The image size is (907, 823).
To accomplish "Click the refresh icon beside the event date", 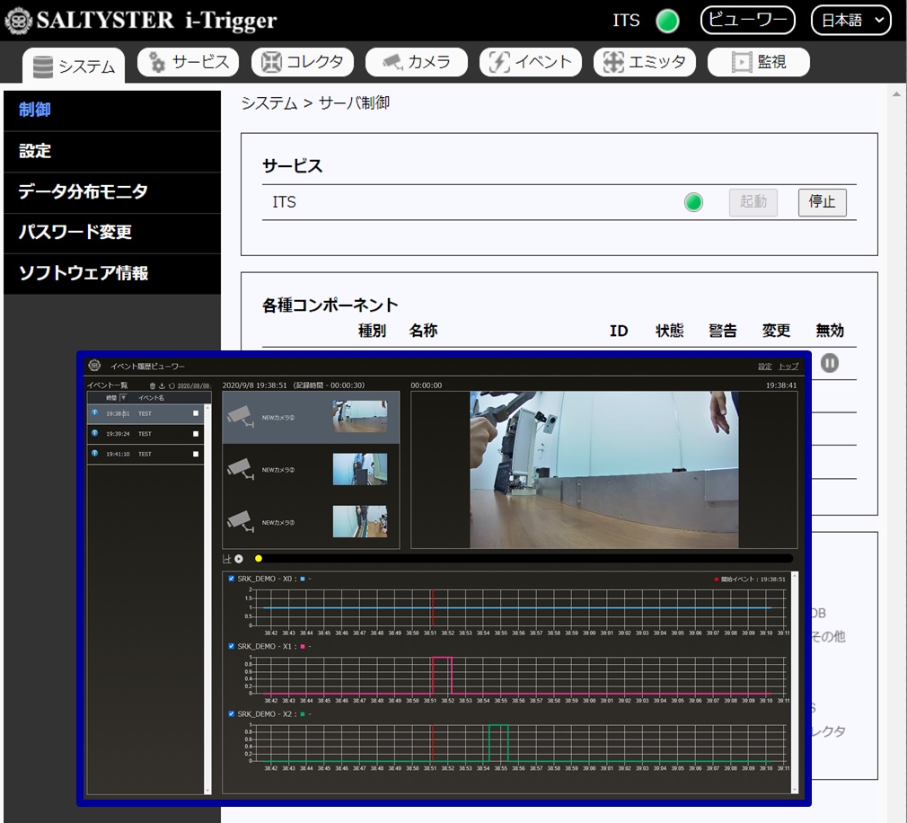I will coord(171,385).
